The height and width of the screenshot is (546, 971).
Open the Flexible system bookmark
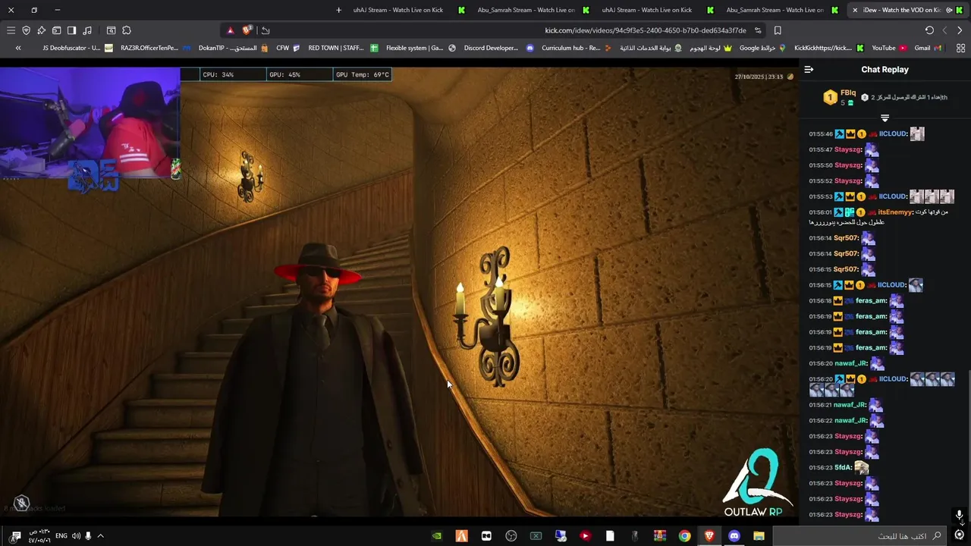[420, 48]
